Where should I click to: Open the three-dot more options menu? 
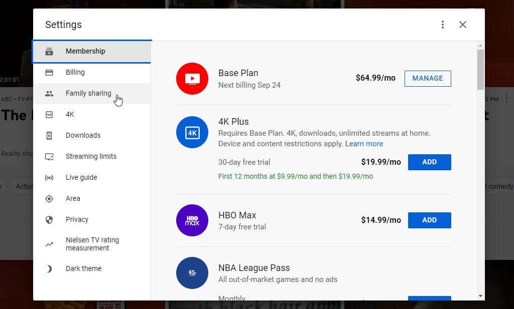click(442, 25)
